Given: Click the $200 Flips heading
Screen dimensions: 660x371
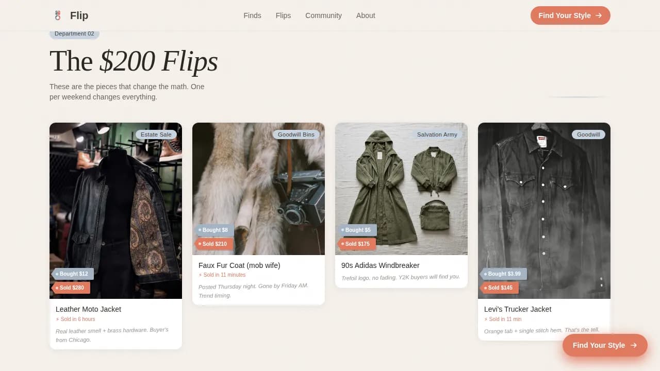Looking at the screenshot, I should (134, 61).
